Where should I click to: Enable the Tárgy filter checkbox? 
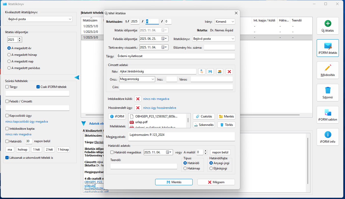7,87
